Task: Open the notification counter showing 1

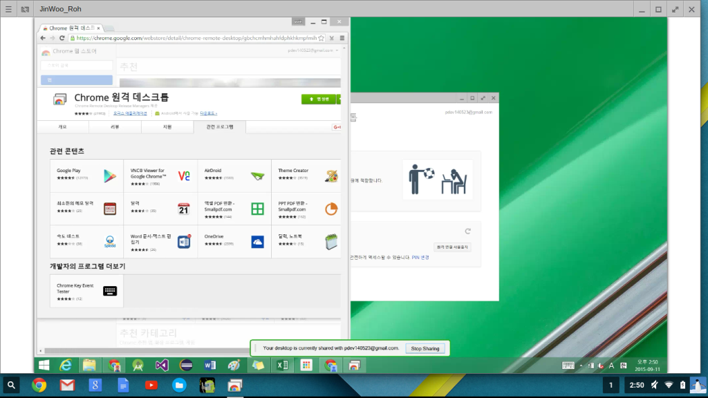Action: (x=611, y=386)
